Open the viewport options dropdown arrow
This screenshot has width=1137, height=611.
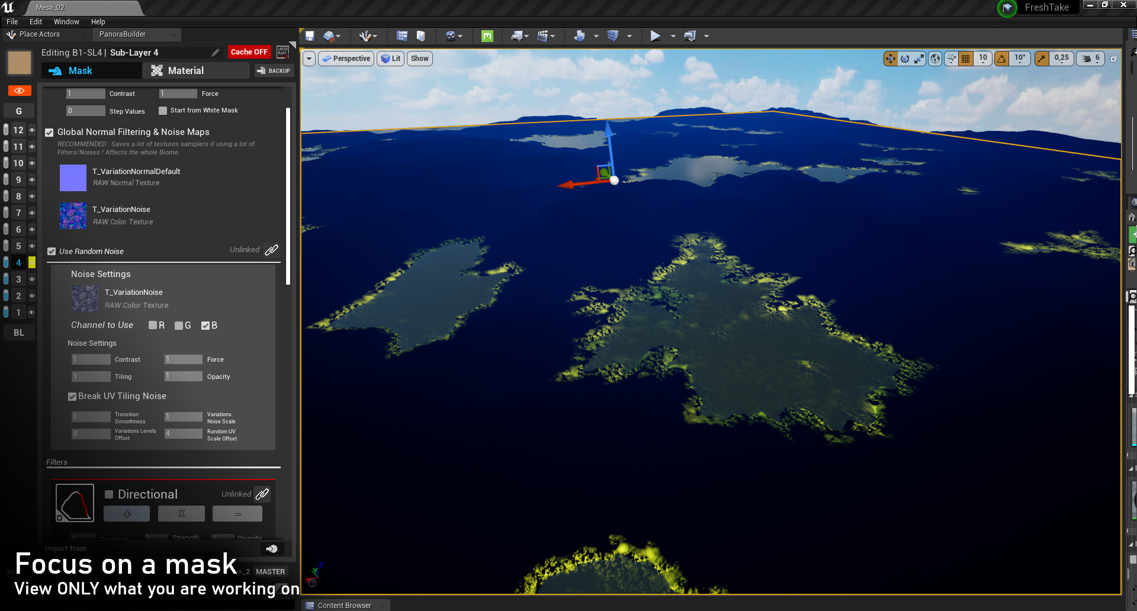click(309, 59)
